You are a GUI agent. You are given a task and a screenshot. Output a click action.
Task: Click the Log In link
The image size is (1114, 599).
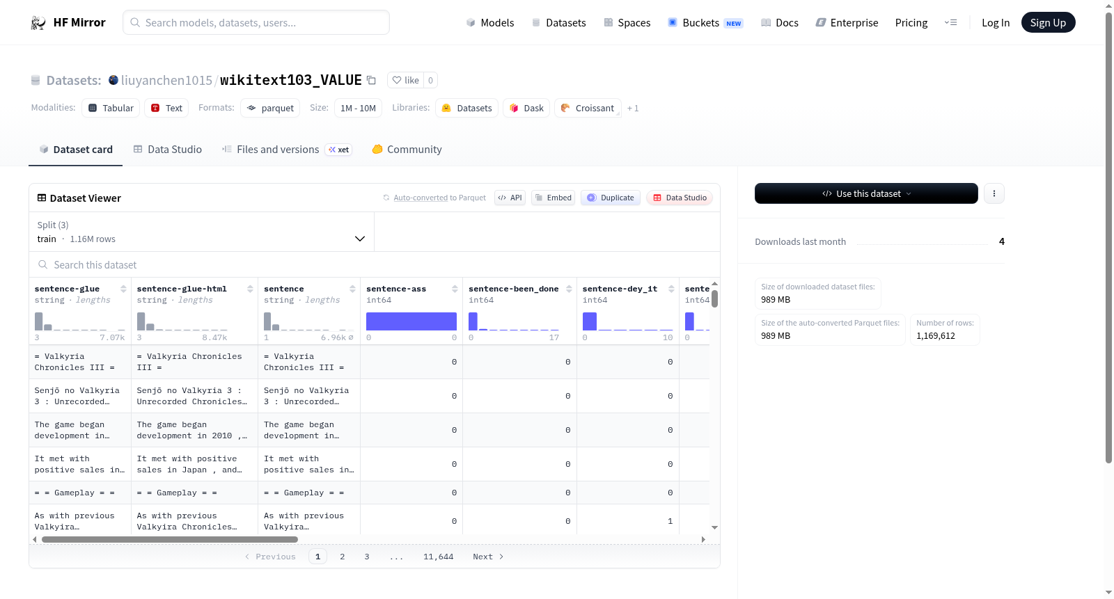[996, 23]
